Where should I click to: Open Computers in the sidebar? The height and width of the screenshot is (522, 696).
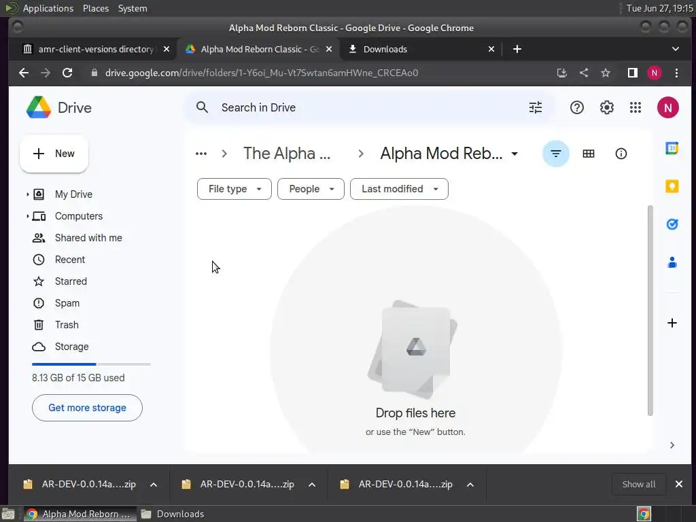pyautogui.click(x=79, y=216)
